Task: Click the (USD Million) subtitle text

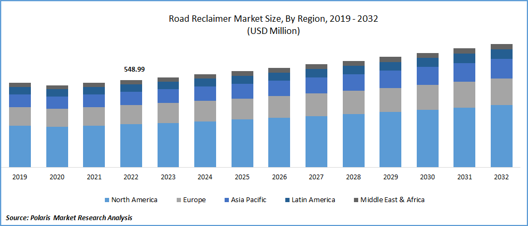Action: 273,31
